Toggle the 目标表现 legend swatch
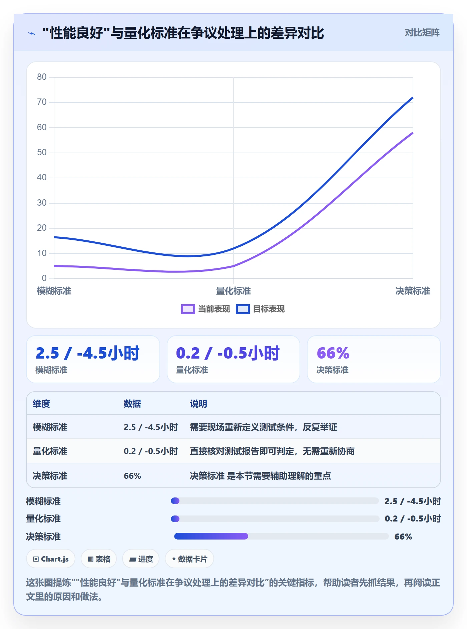This screenshot has width=467, height=629. point(243,309)
